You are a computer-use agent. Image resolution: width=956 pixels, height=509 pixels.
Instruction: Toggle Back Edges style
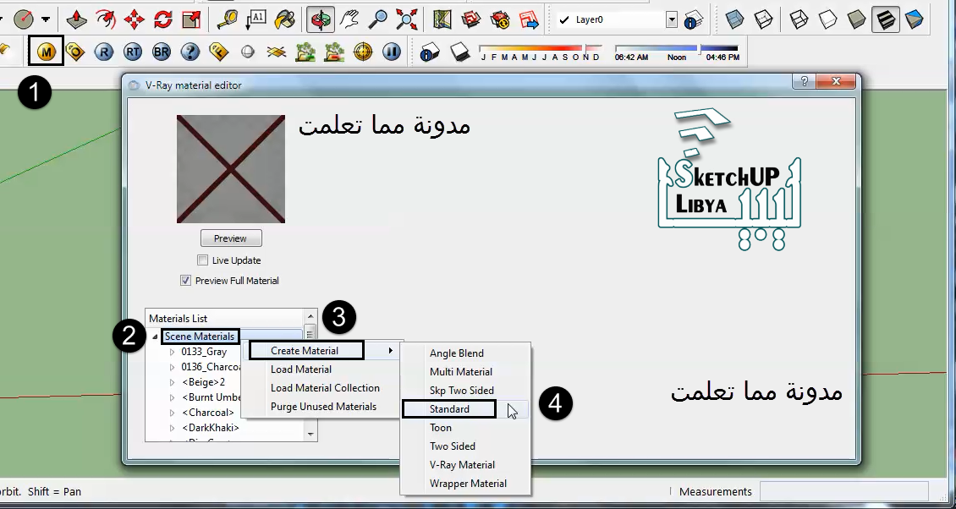[763, 19]
